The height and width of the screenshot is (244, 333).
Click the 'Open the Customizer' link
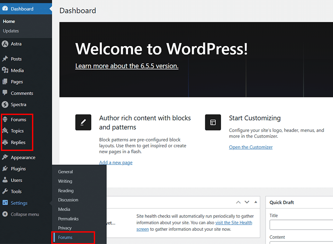click(251, 147)
